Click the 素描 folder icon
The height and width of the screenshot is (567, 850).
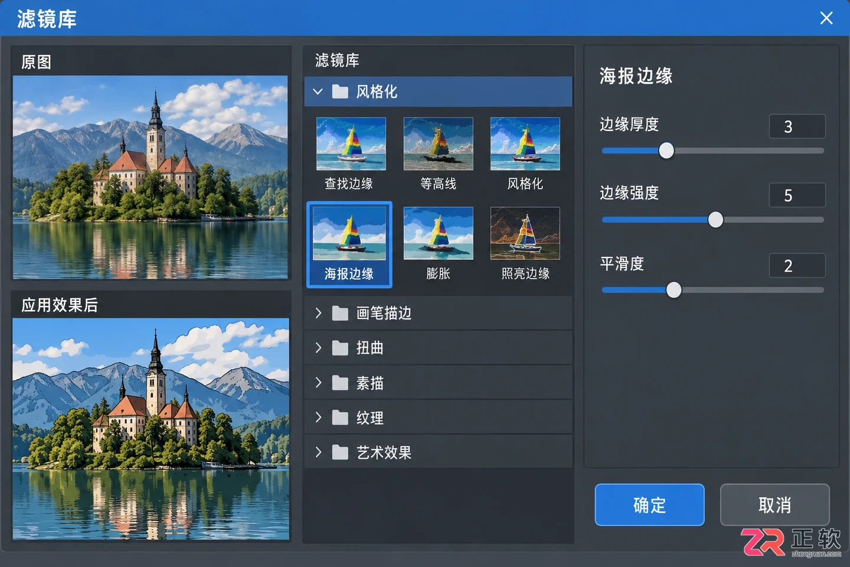pos(340,383)
